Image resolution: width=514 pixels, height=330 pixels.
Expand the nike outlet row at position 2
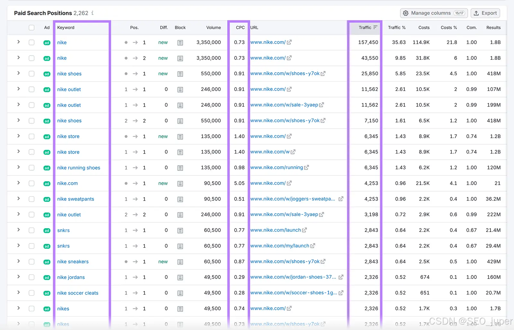19,214
